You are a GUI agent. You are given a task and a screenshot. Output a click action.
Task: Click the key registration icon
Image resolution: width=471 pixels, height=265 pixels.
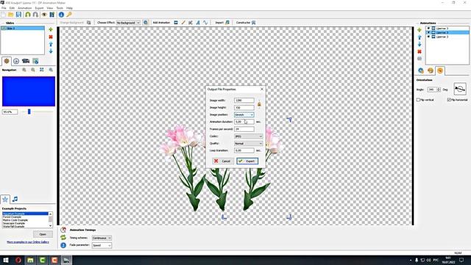tap(69, 15)
